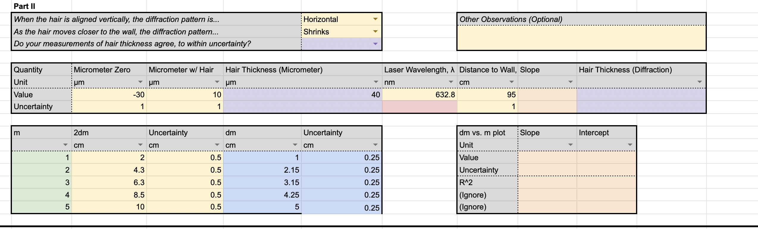Open the dm column cm dropdown arrow
The width and height of the screenshot is (758, 229).
coord(295,145)
